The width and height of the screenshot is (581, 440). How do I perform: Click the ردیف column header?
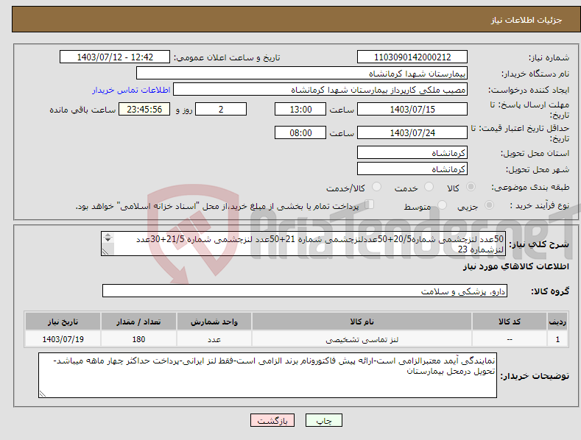pos(557,322)
